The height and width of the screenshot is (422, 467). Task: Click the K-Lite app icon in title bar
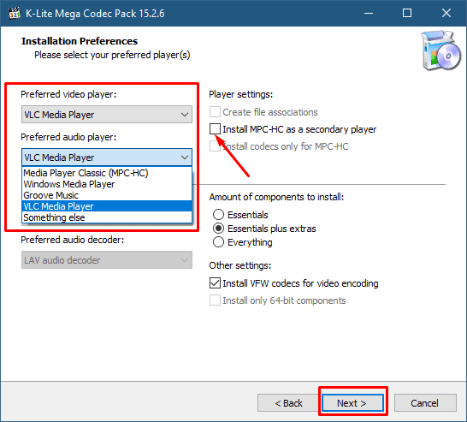(14, 14)
